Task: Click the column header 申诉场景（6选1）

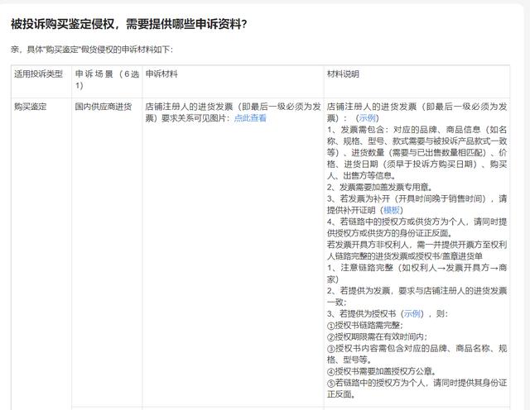Action: 107,79
